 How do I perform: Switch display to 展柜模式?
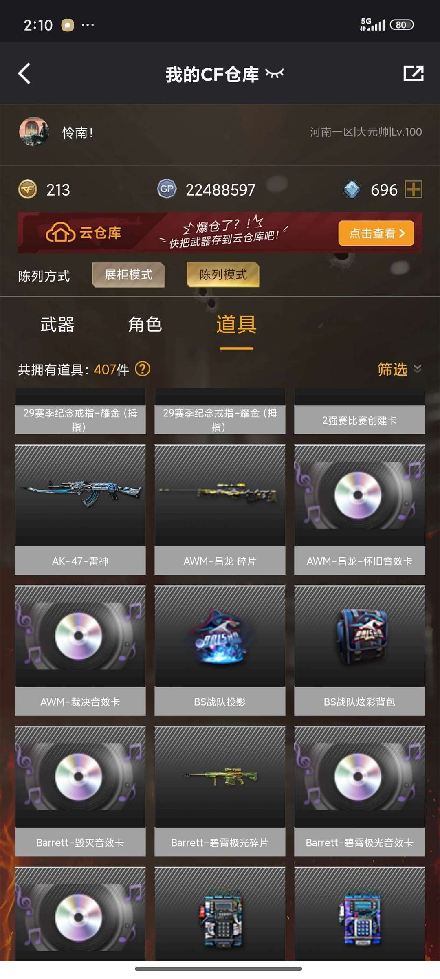click(x=129, y=275)
